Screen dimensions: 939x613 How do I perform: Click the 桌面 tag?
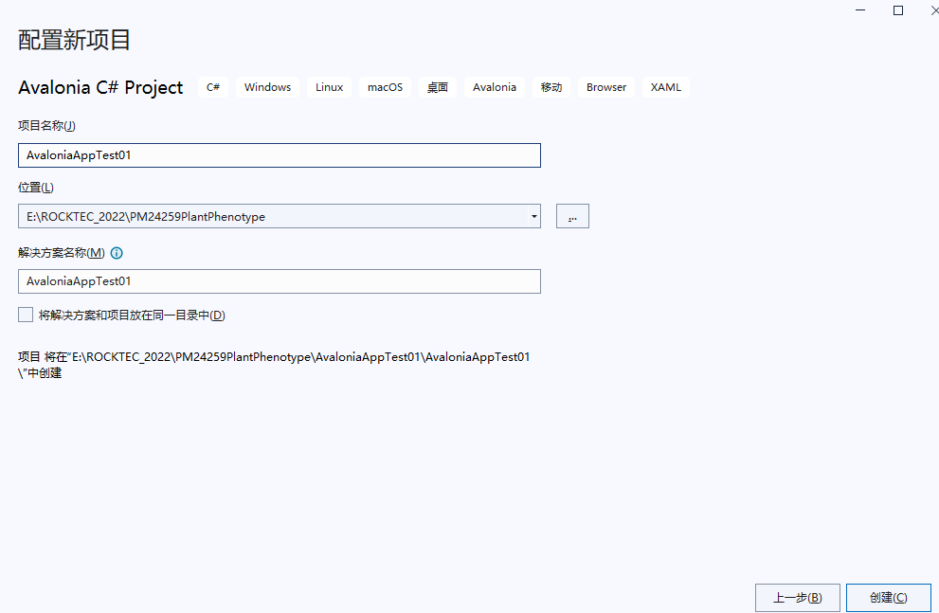[x=438, y=87]
